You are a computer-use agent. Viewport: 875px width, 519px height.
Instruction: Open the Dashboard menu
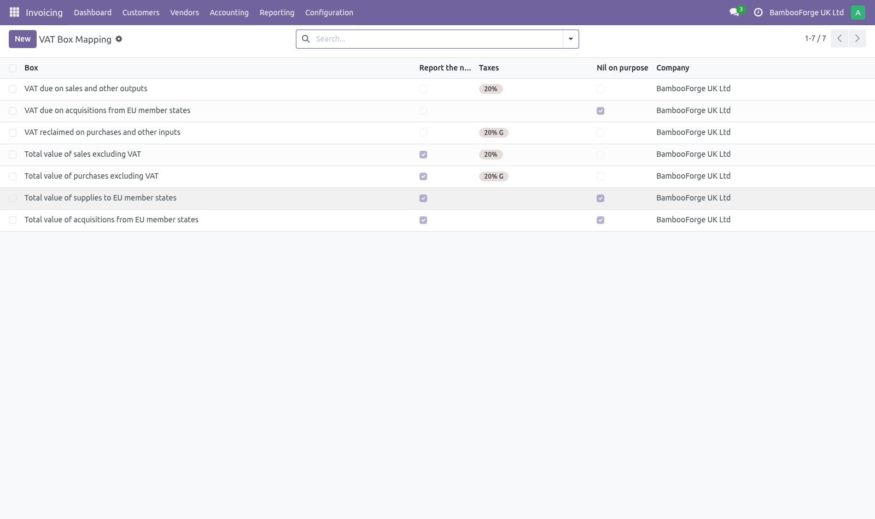(x=92, y=13)
